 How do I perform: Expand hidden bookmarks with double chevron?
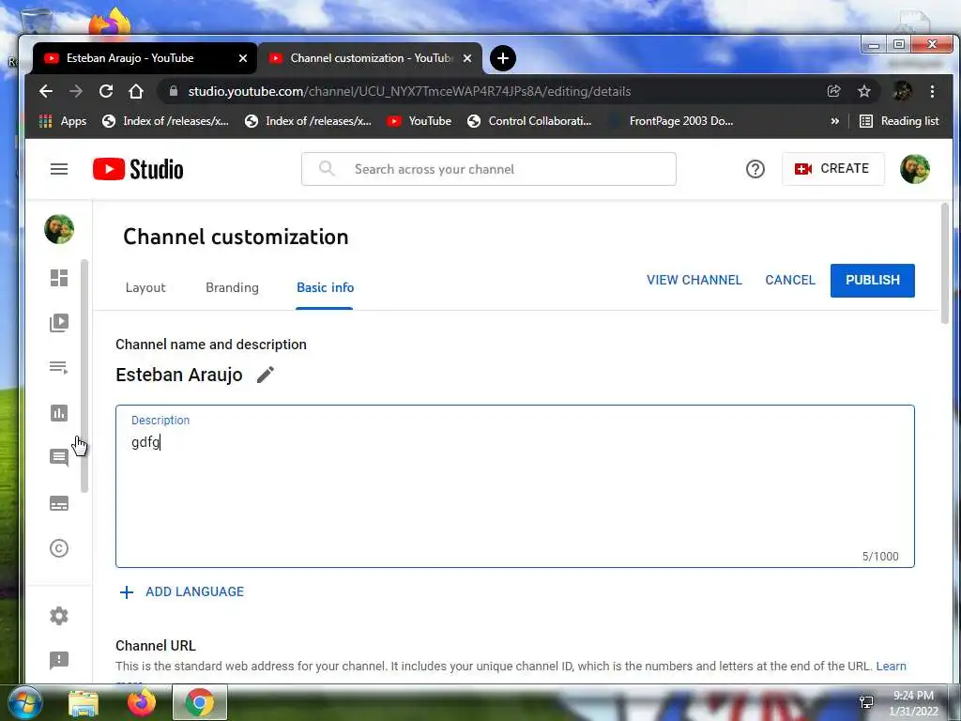click(x=834, y=121)
